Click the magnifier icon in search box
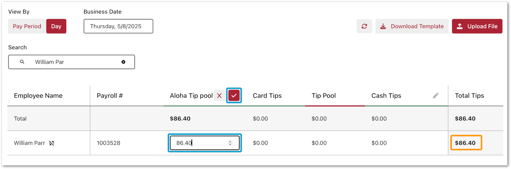Viewport: 511px width, 169px height. click(x=22, y=62)
